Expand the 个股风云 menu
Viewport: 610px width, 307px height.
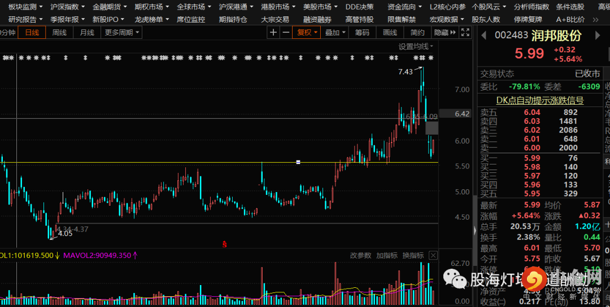[489, 7]
